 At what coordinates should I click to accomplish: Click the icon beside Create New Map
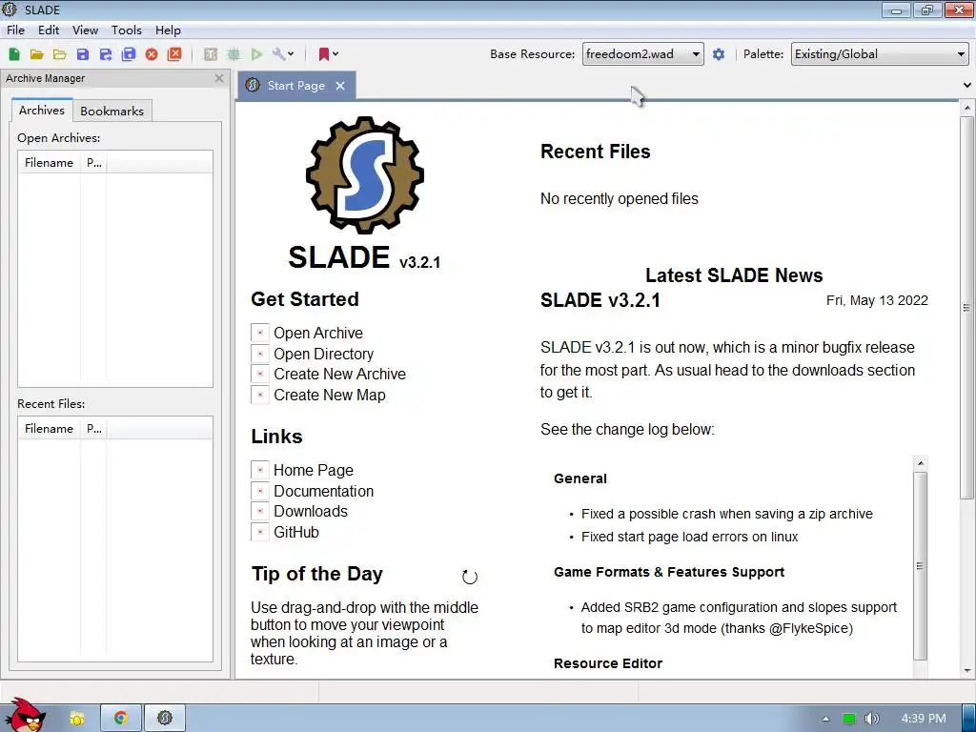point(260,395)
